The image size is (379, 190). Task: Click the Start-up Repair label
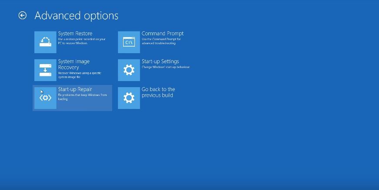tap(75, 89)
